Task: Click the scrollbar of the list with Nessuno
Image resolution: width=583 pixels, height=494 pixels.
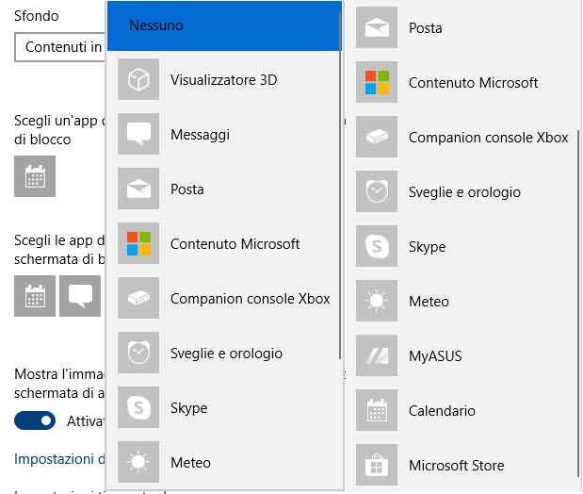Action: pyautogui.click(x=340, y=186)
